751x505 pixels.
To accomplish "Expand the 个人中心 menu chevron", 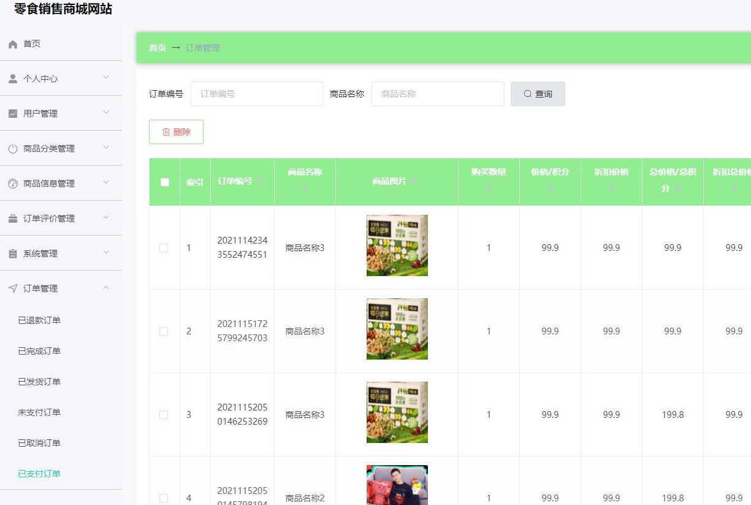I will [106, 77].
